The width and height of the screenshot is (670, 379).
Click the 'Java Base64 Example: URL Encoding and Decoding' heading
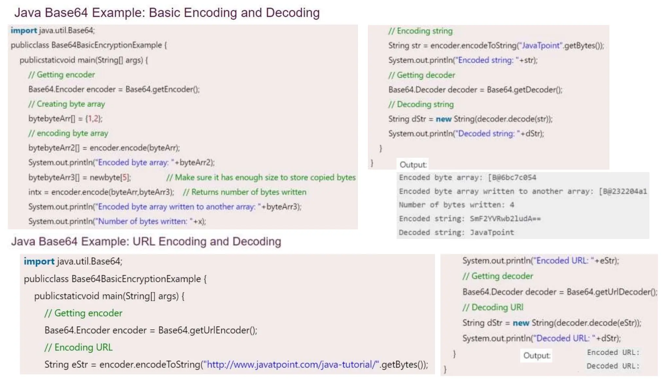click(146, 242)
